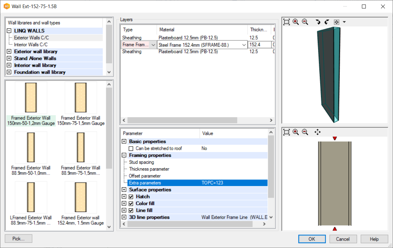Viewport: 393px width, 248px height.
Task: Activate the pan tool in 2D preview
Action: pos(318,132)
